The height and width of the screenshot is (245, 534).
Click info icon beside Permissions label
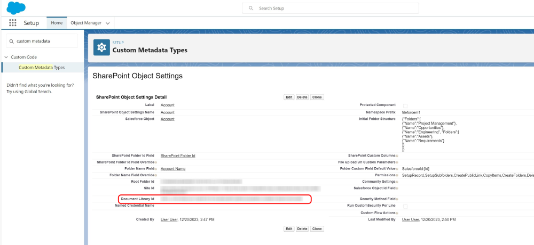397,175
